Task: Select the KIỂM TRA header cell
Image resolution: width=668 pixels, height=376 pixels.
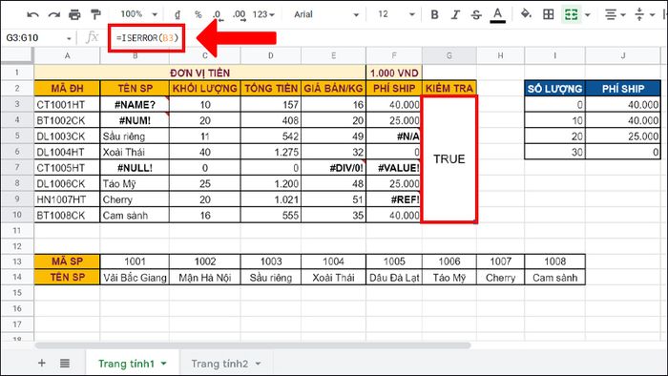Action: (449, 88)
